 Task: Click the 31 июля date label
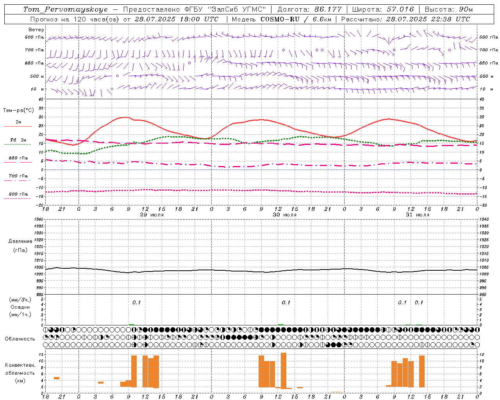pos(417,215)
